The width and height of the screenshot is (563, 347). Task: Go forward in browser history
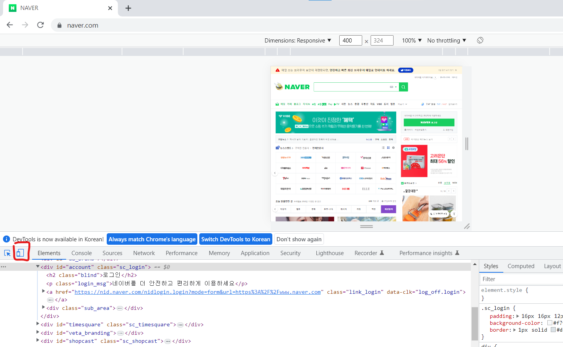pyautogui.click(x=25, y=25)
